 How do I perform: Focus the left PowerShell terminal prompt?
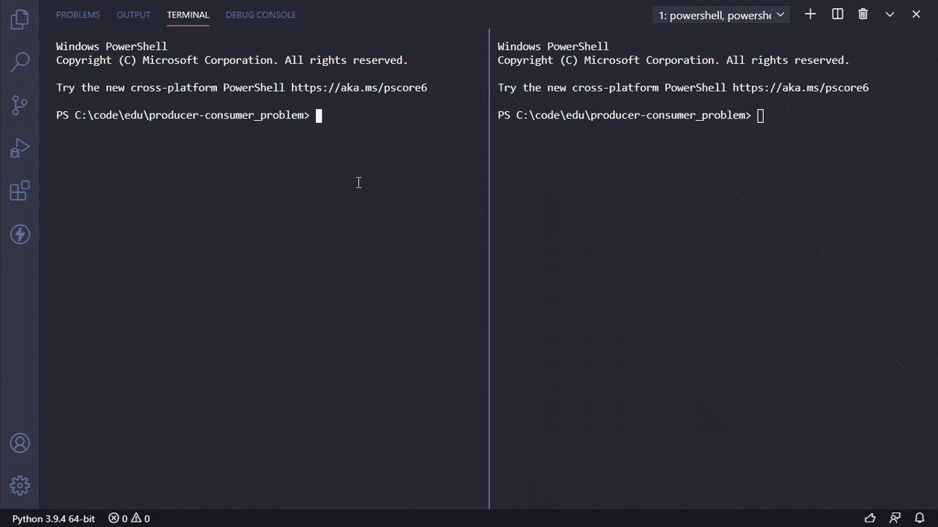190,115
